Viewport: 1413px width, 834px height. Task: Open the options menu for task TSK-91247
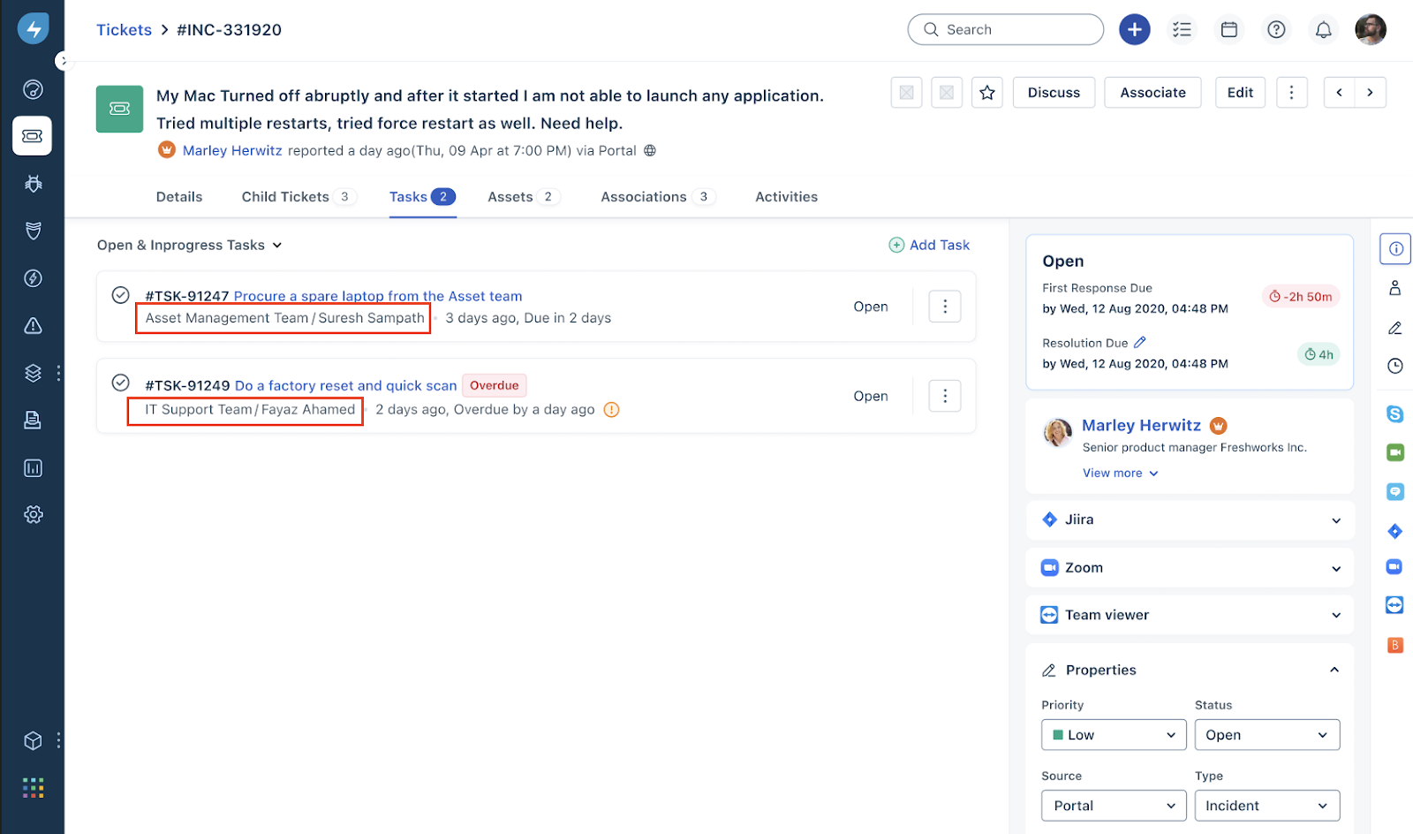945,307
